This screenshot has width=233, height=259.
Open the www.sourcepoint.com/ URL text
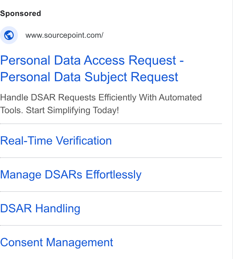(64, 35)
